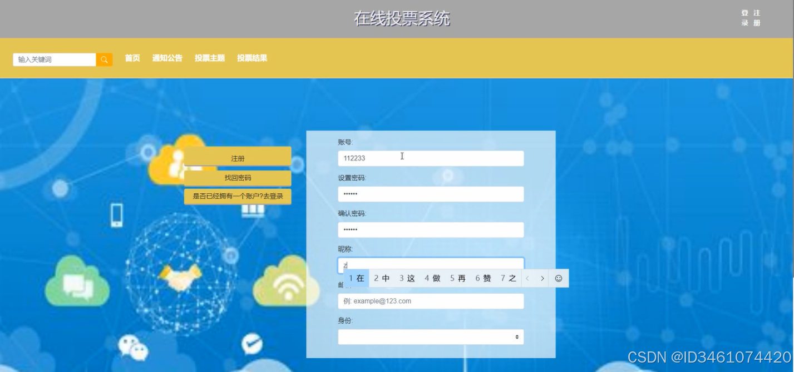
Task: Click the 设置密码 password field
Action: point(431,194)
